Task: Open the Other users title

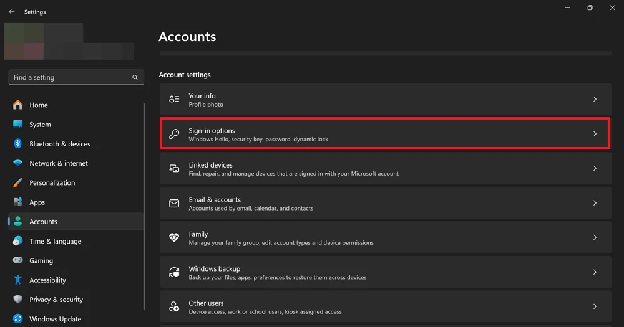Action: coord(206,303)
